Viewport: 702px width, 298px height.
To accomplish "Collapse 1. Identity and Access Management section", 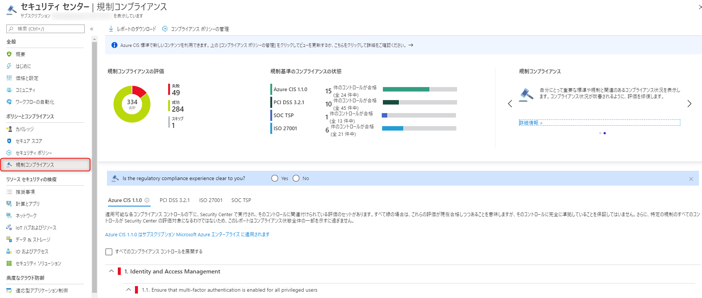I will (111, 271).
